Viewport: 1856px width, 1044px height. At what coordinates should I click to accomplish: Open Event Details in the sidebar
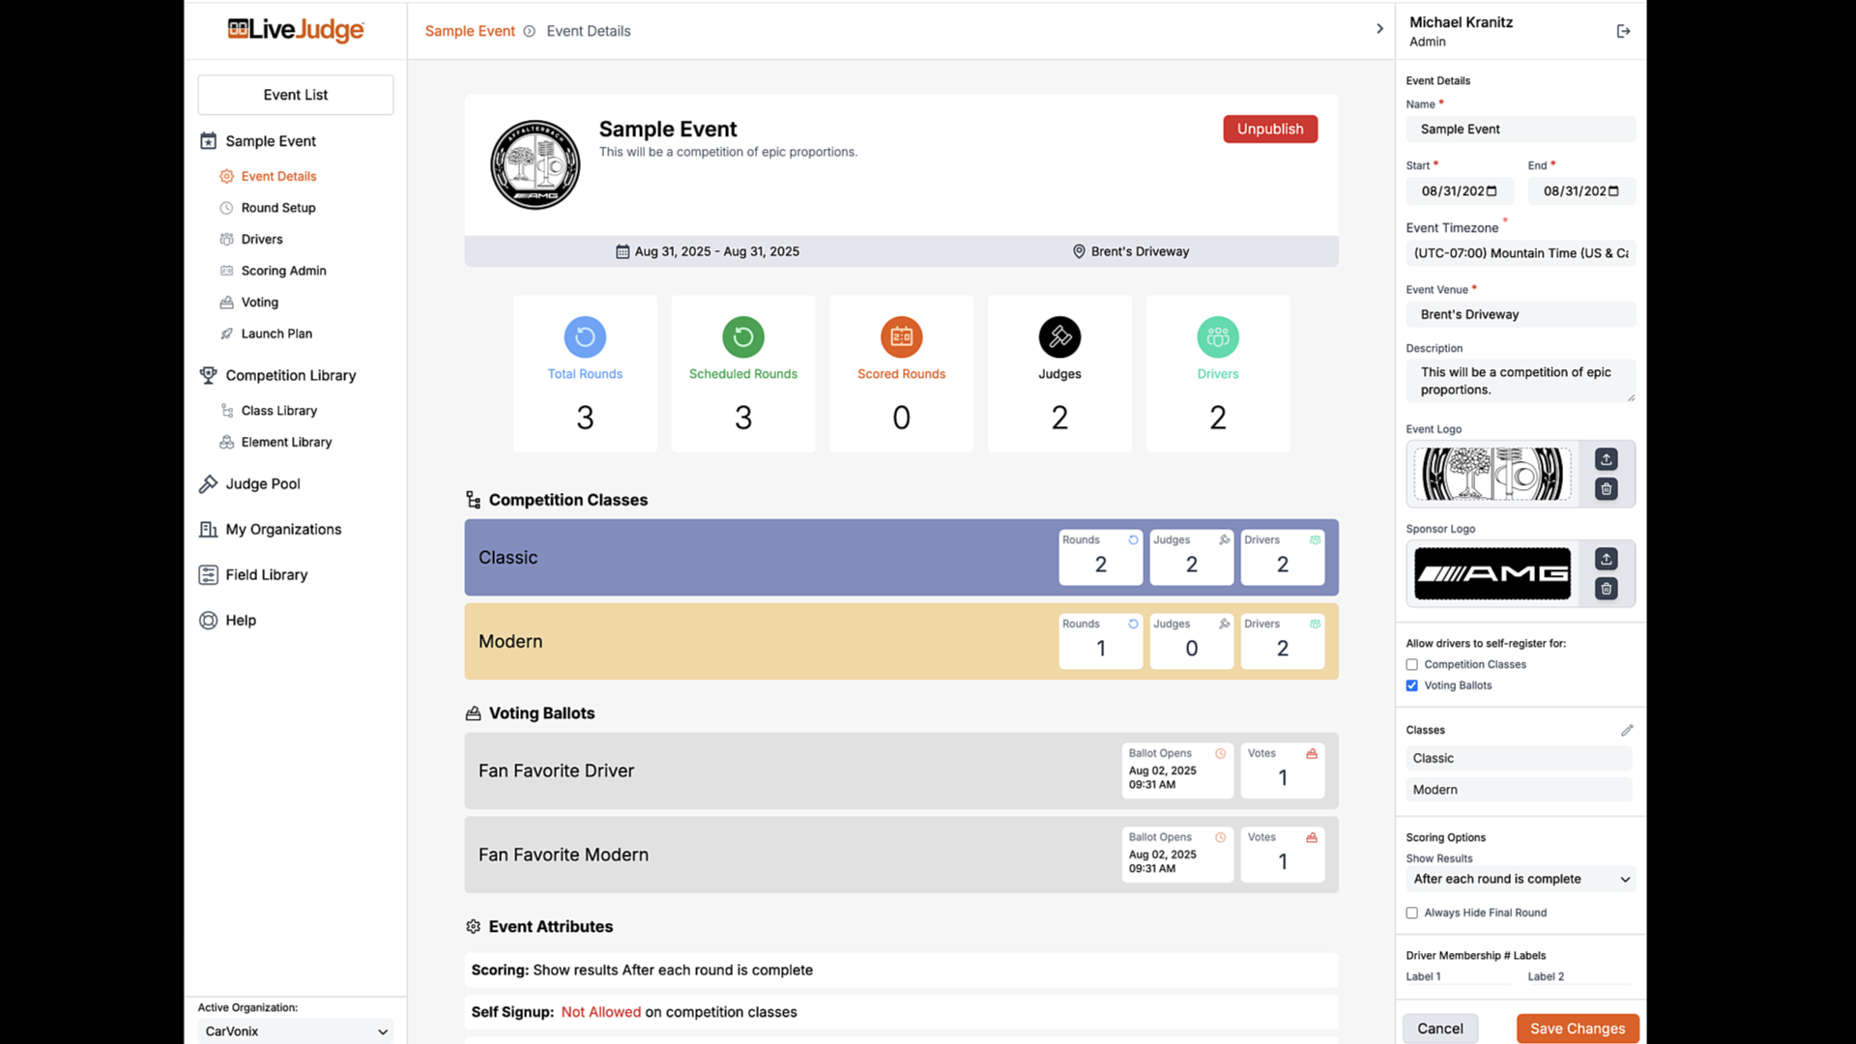pyautogui.click(x=278, y=176)
